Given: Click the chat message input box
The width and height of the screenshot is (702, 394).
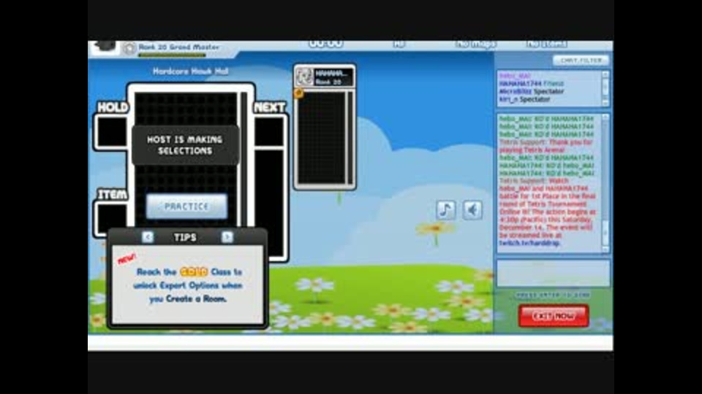Looking at the screenshot, I should [553, 273].
